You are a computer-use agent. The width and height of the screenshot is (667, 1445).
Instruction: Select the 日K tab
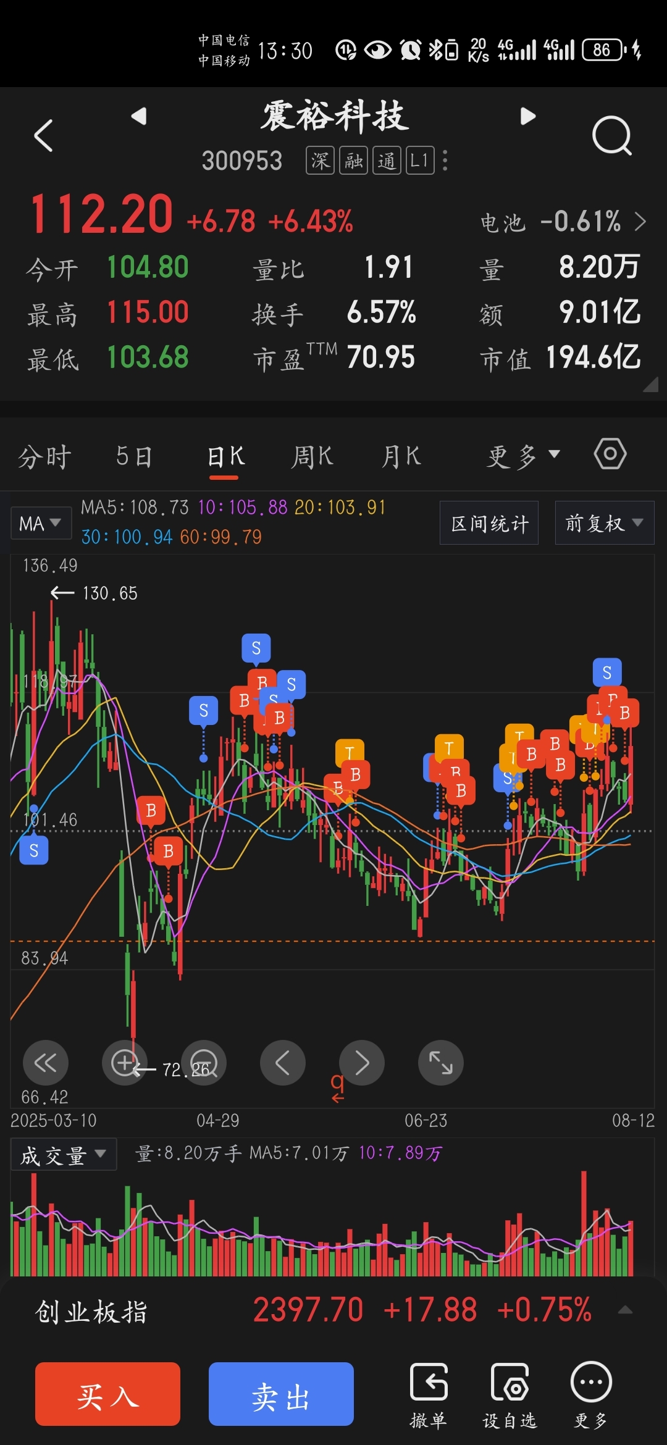tap(225, 457)
